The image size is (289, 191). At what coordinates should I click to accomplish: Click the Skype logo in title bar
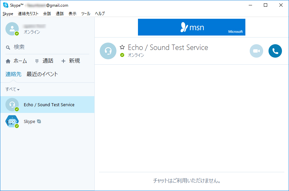click(x=6, y=5)
